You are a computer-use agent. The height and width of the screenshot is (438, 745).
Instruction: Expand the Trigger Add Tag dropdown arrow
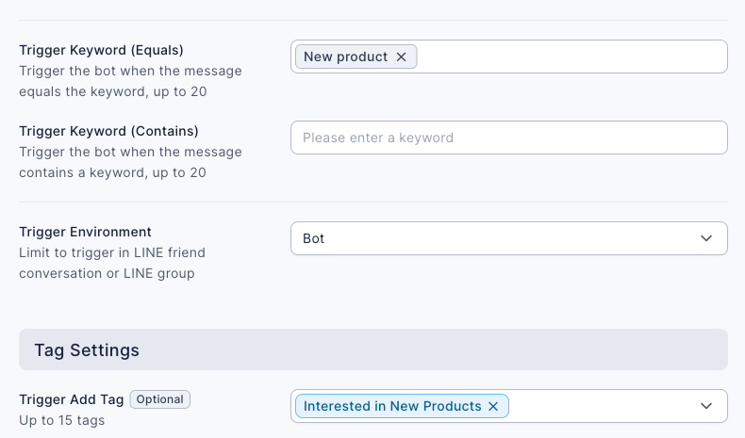(706, 406)
